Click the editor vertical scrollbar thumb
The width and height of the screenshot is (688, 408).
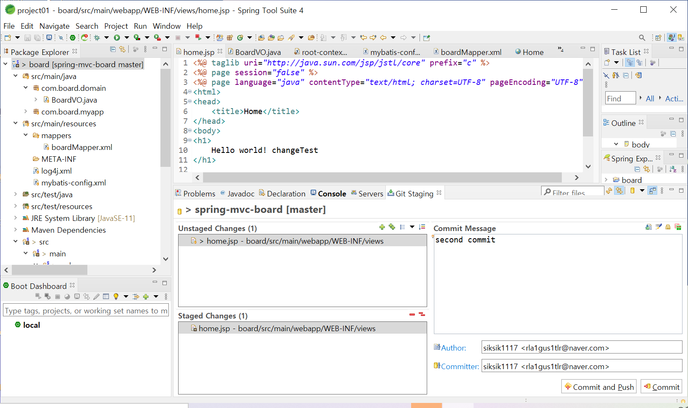click(x=588, y=103)
